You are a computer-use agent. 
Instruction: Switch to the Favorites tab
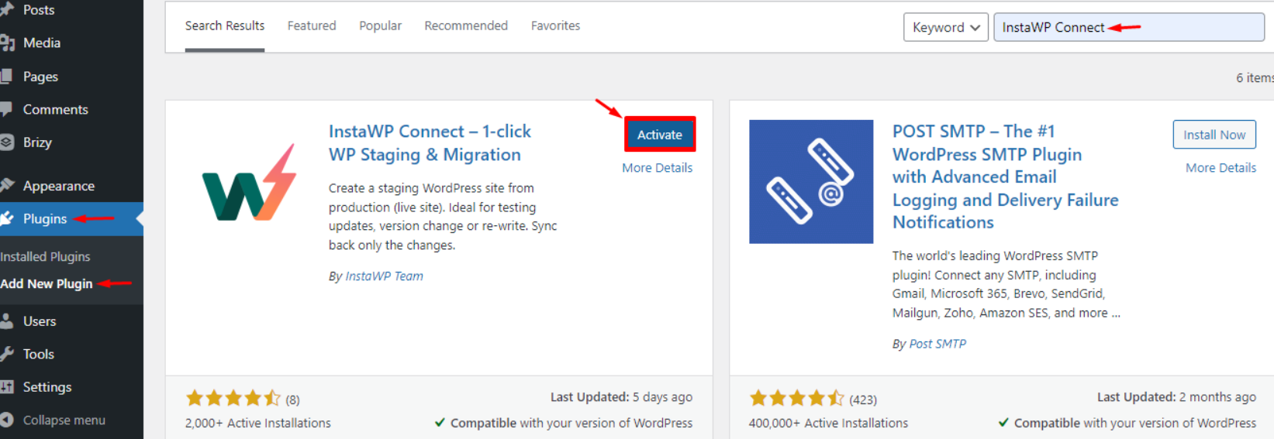coord(555,26)
